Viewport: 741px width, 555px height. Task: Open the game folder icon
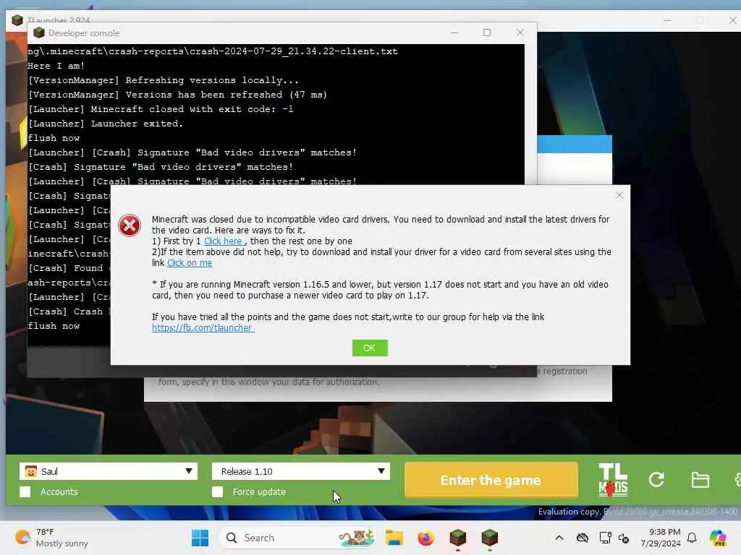tap(700, 480)
